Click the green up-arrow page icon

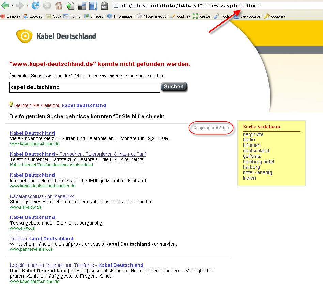coord(70,5)
